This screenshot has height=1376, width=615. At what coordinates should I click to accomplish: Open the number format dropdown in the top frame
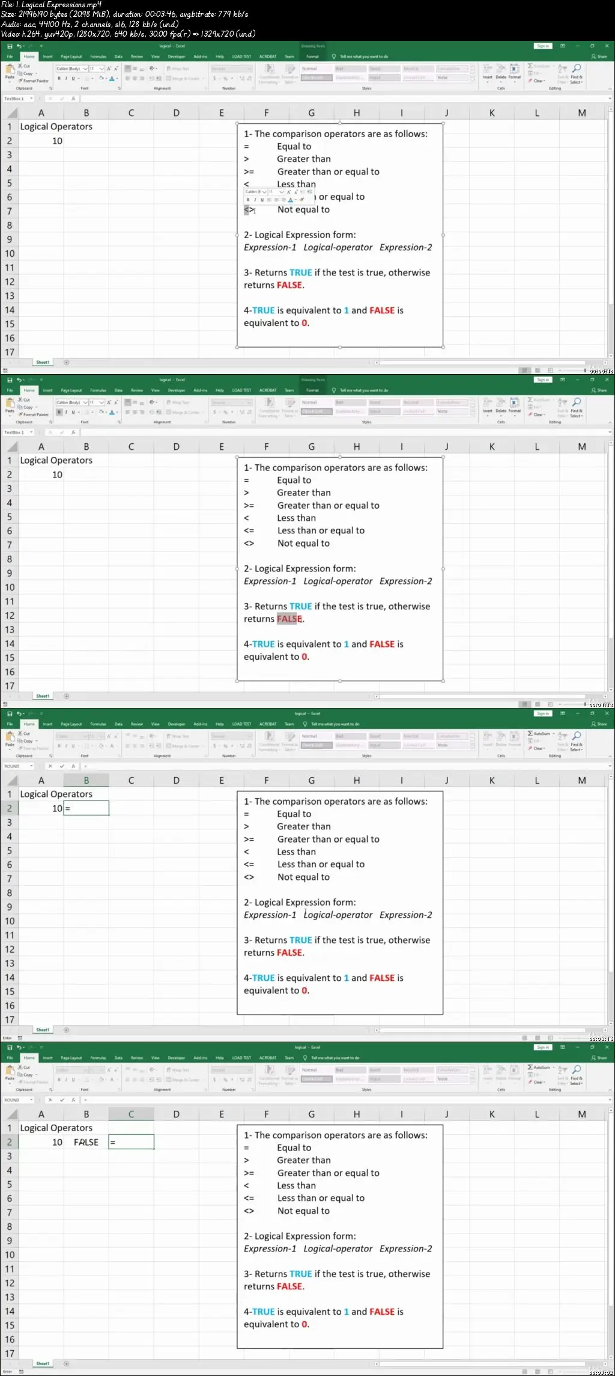(249, 69)
